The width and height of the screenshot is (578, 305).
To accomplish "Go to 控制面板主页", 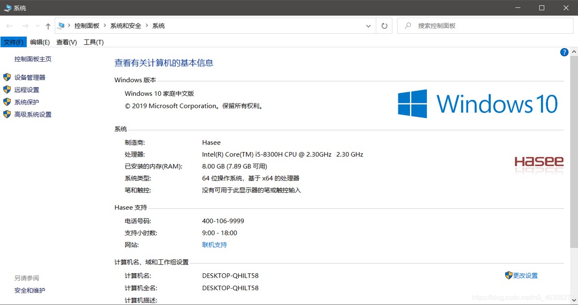I will pyautogui.click(x=33, y=59).
